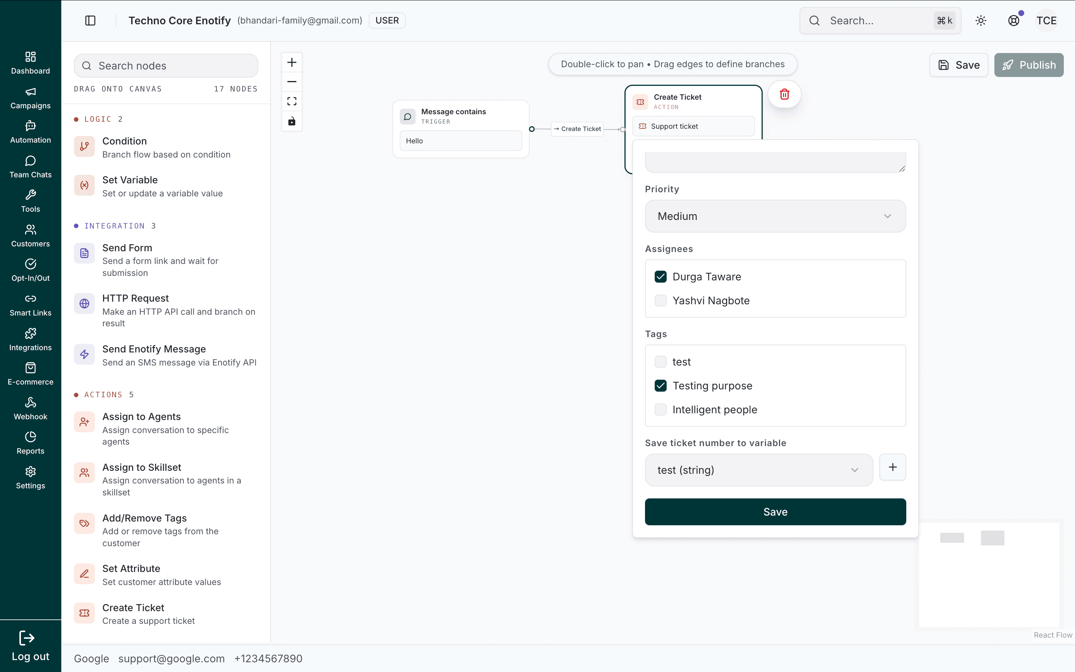Save the ticket configuration panel

click(x=775, y=511)
